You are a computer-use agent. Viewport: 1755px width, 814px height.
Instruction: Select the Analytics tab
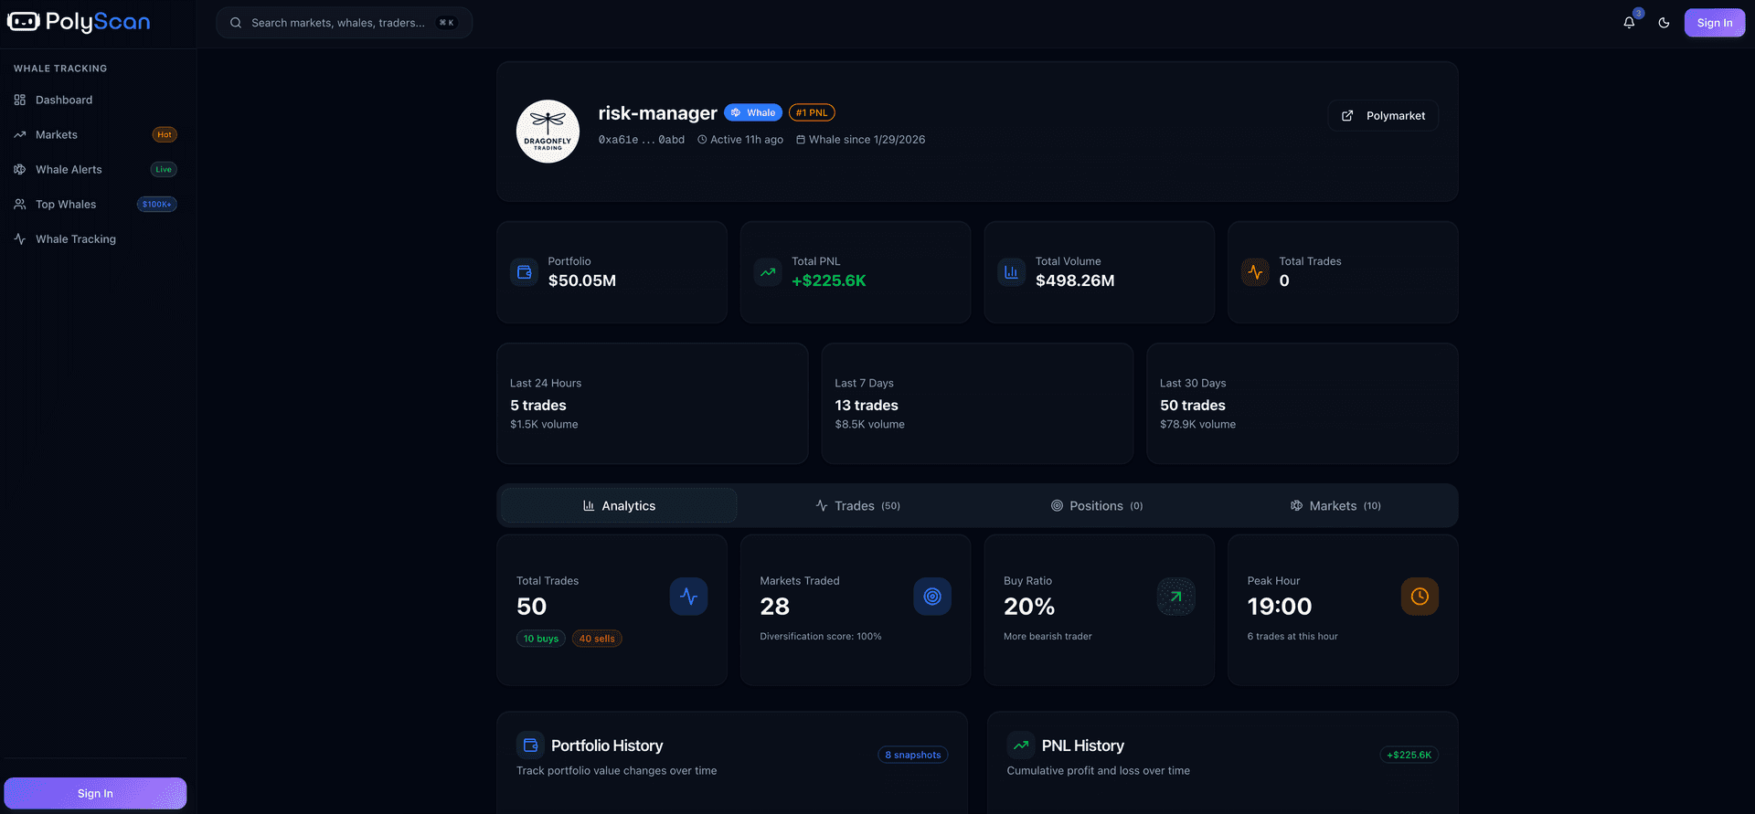point(619,506)
